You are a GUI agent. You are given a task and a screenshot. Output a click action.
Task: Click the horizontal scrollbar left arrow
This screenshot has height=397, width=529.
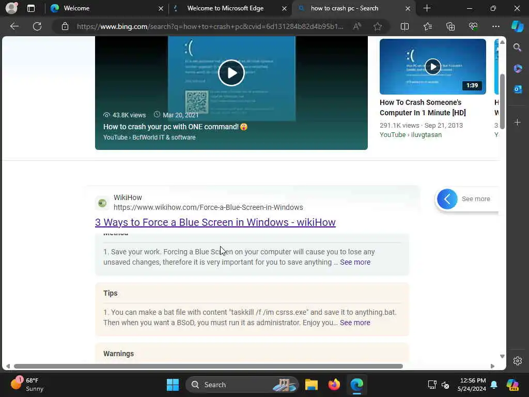8,366
